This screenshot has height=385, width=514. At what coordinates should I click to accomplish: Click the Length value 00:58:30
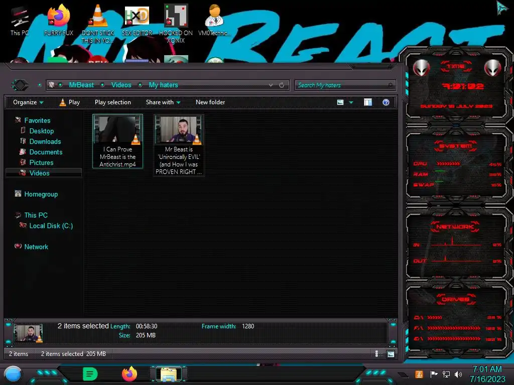(x=147, y=326)
